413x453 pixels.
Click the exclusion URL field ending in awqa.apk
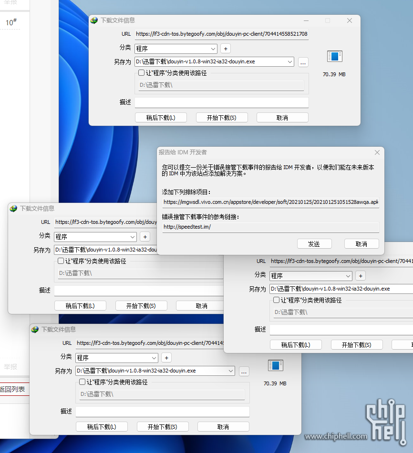tap(271, 202)
